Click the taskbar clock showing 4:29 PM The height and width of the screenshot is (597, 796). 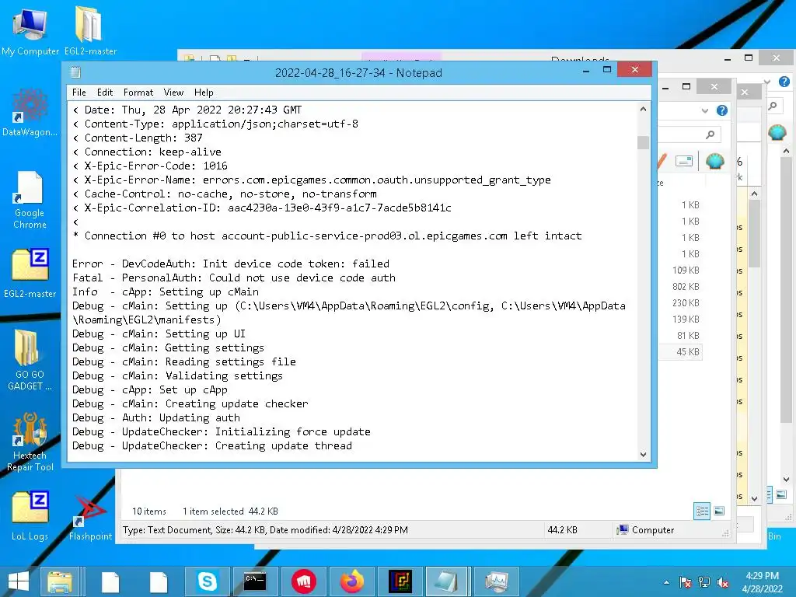coord(762,582)
